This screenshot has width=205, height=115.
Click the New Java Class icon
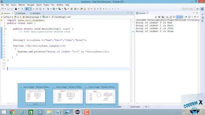tap(75, 9)
